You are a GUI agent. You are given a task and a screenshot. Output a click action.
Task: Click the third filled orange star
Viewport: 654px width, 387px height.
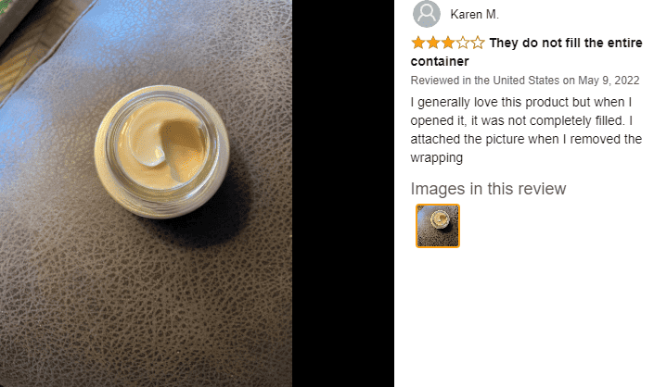448,43
